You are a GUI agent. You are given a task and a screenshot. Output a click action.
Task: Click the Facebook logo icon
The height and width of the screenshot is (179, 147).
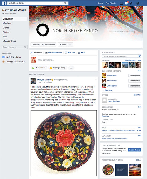[x=4, y=3]
